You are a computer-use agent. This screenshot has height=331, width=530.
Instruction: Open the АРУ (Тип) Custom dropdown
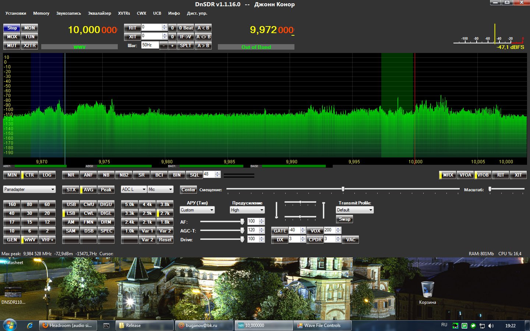point(197,210)
